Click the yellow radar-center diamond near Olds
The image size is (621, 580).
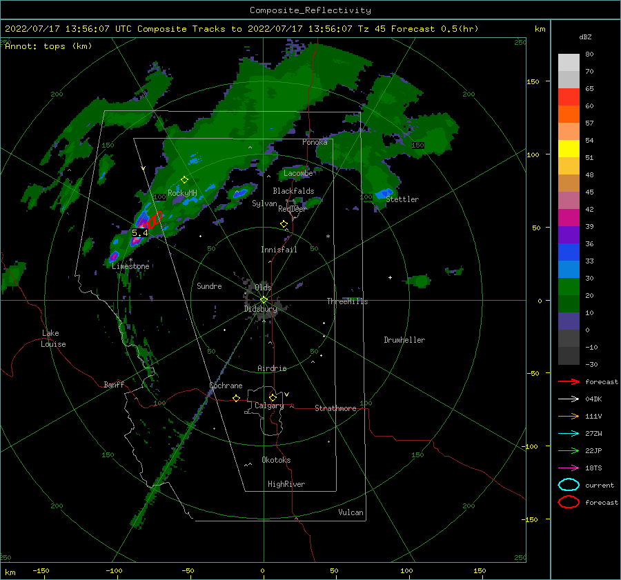264,300
